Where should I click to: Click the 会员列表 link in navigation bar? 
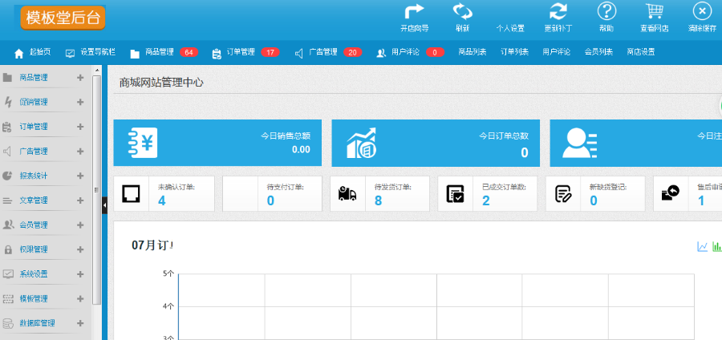click(x=598, y=52)
